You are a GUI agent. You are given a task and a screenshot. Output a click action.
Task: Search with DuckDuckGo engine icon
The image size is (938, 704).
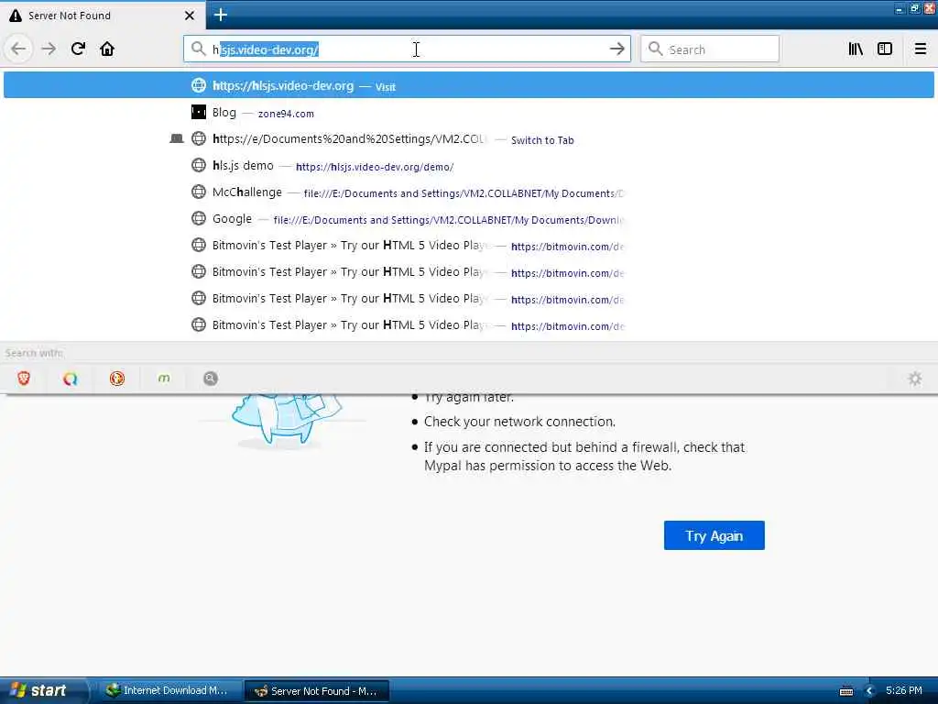(117, 379)
